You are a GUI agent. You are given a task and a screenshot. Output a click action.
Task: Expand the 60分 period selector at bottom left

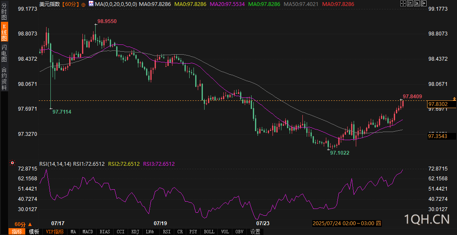23,224
